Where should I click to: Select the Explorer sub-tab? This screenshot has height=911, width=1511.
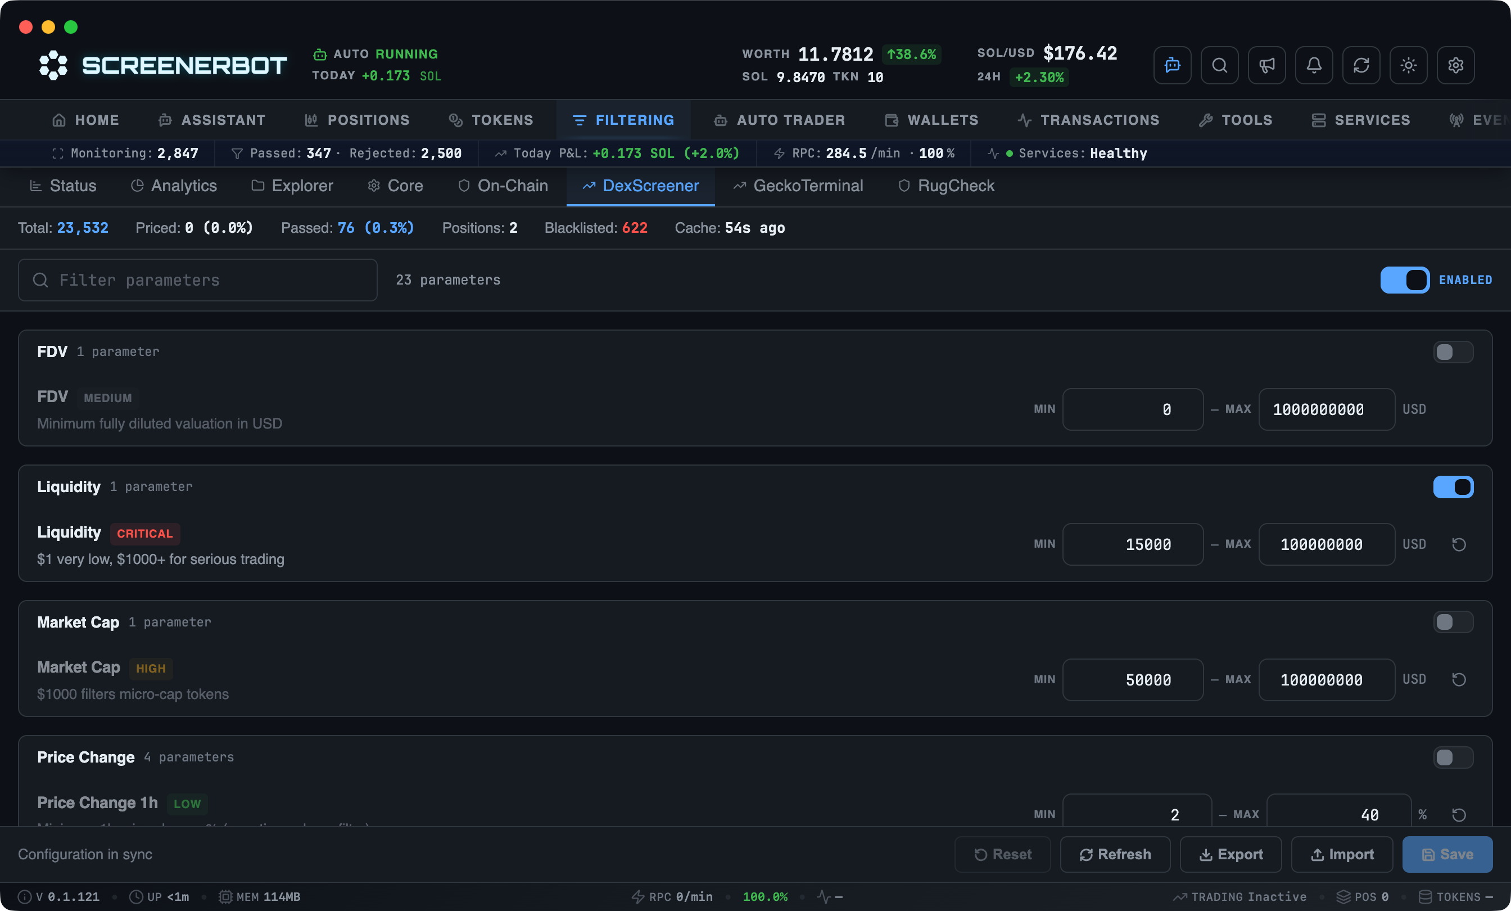(x=292, y=185)
